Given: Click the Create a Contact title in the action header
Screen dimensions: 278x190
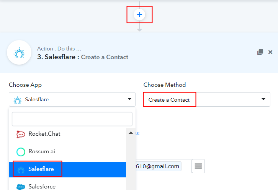Looking at the screenshot, I should pos(105,57).
